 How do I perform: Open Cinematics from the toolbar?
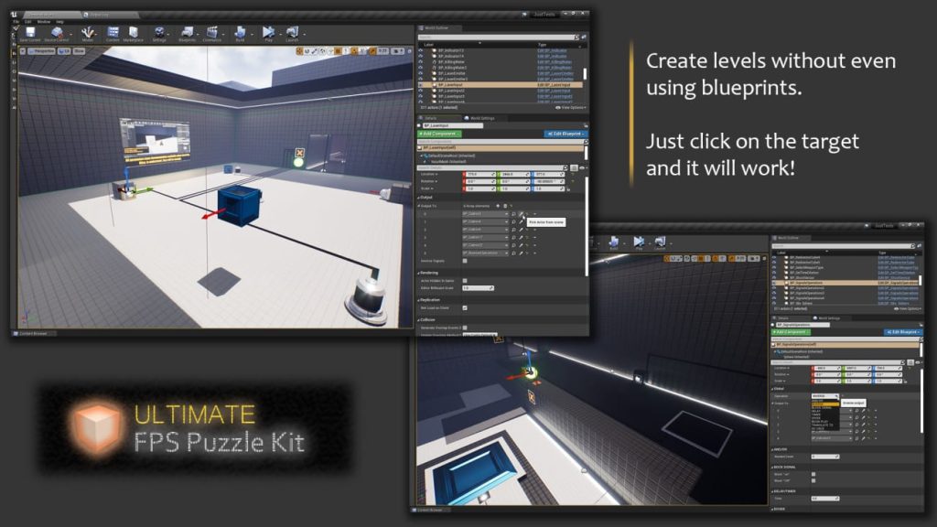pos(212,34)
